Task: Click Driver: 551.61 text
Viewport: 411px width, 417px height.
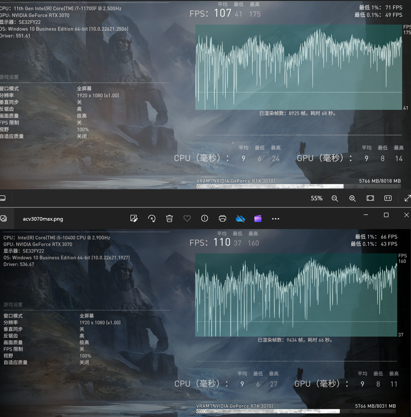Action: [x=15, y=36]
